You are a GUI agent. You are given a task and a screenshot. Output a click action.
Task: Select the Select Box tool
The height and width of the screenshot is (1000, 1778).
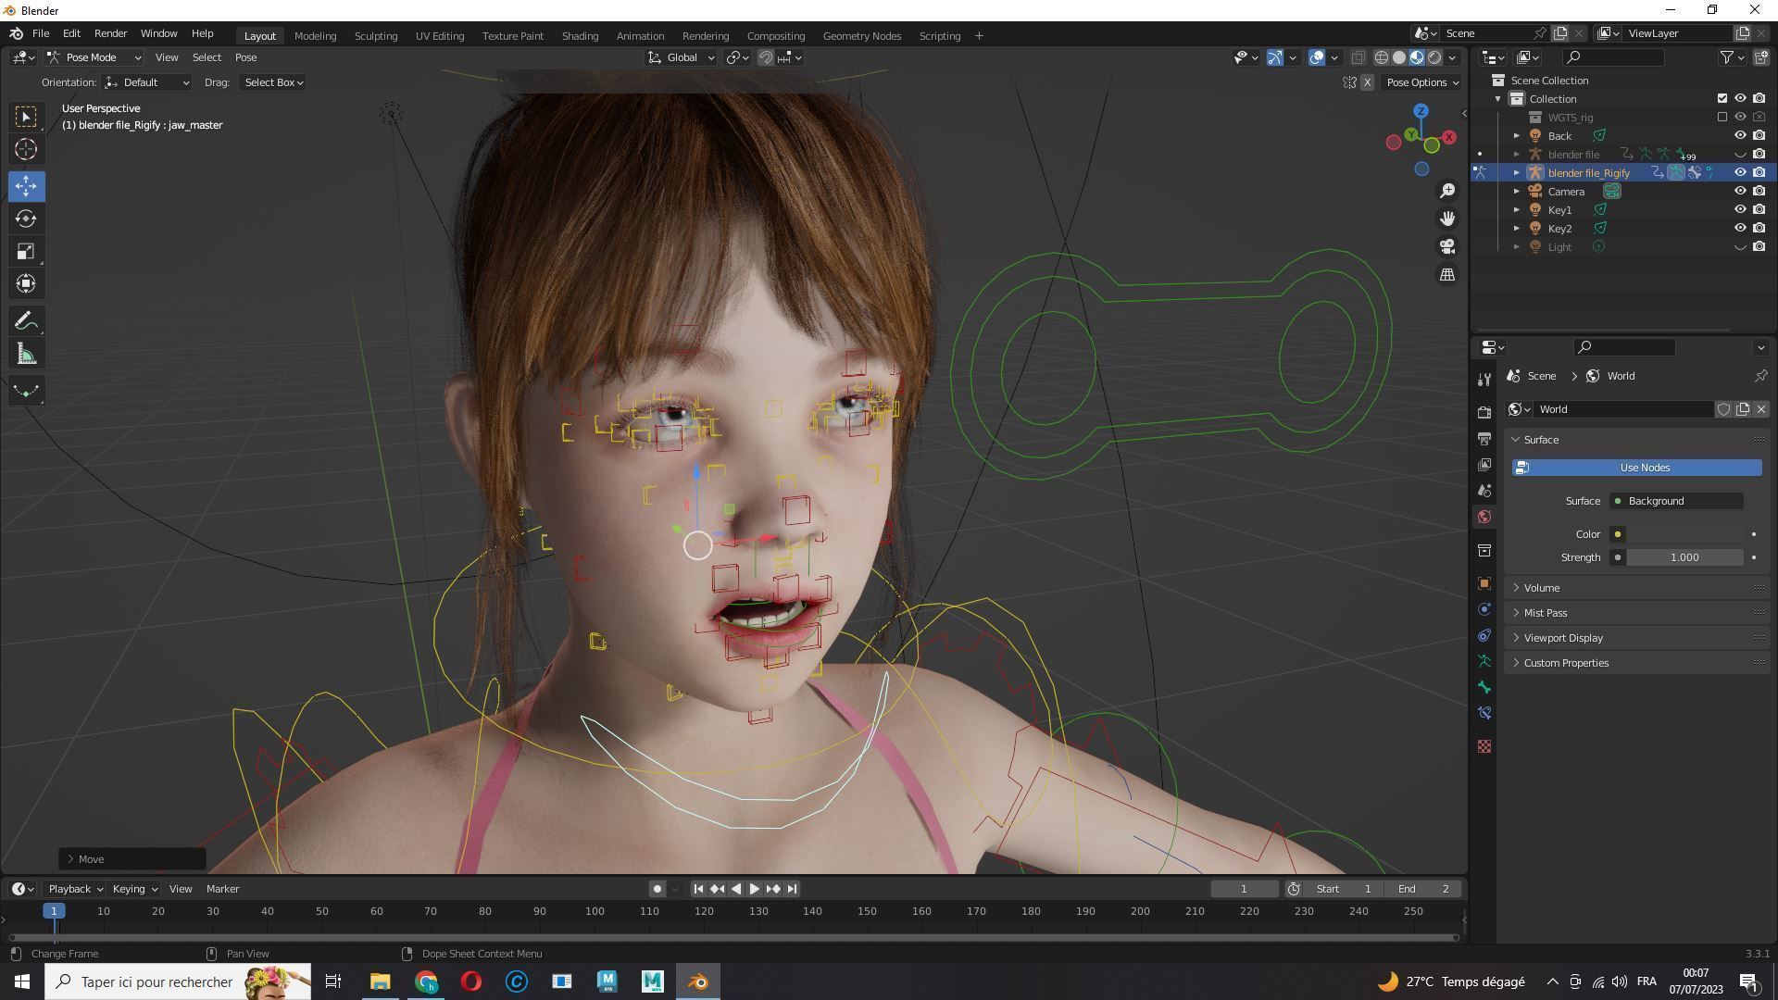pos(26,117)
